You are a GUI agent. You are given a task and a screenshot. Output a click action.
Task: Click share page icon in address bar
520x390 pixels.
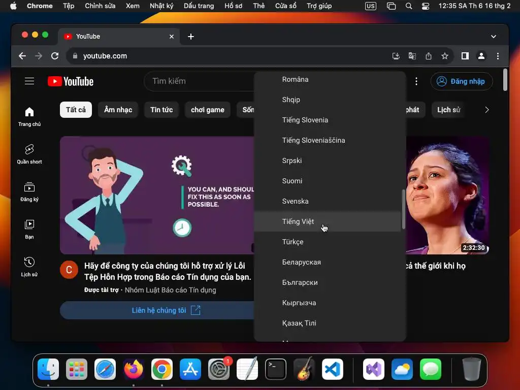[x=429, y=56]
